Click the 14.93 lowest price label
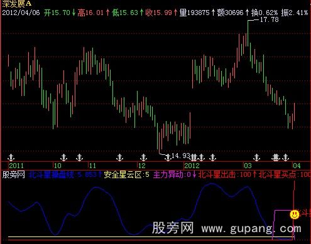311x244 pixels. [x=180, y=156]
